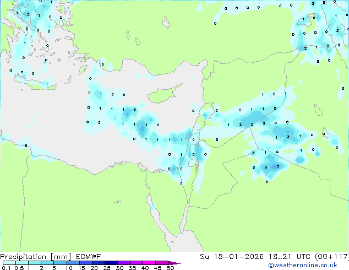This screenshot has width=349, height=270.
Task: Open the weatheronline.co.uk credit link
Action: 303,265
